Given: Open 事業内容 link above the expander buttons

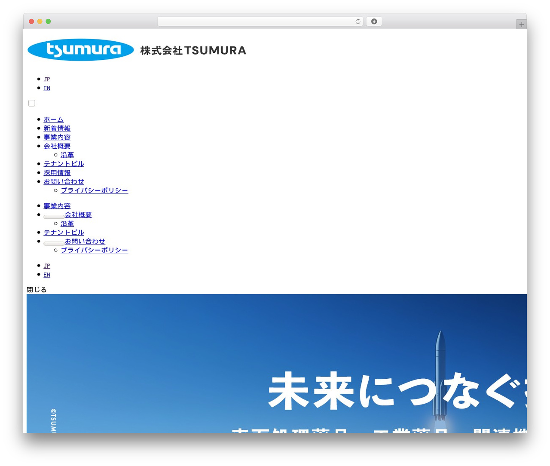Looking at the screenshot, I should pyautogui.click(x=57, y=206).
